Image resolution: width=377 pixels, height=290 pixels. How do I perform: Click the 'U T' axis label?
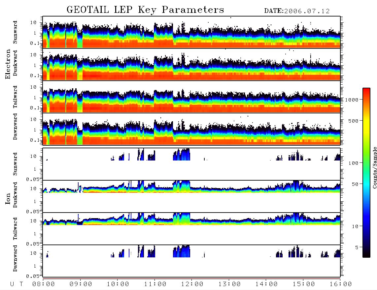click(x=17, y=284)
